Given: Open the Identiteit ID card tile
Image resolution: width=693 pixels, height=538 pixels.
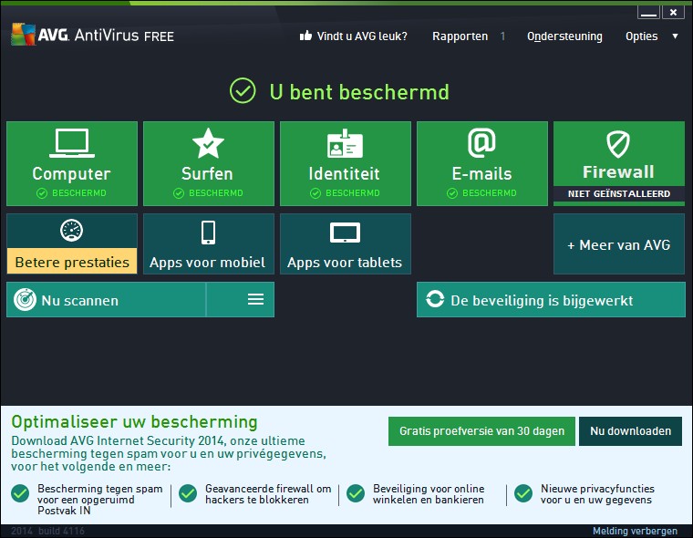Looking at the screenshot, I should (345, 162).
